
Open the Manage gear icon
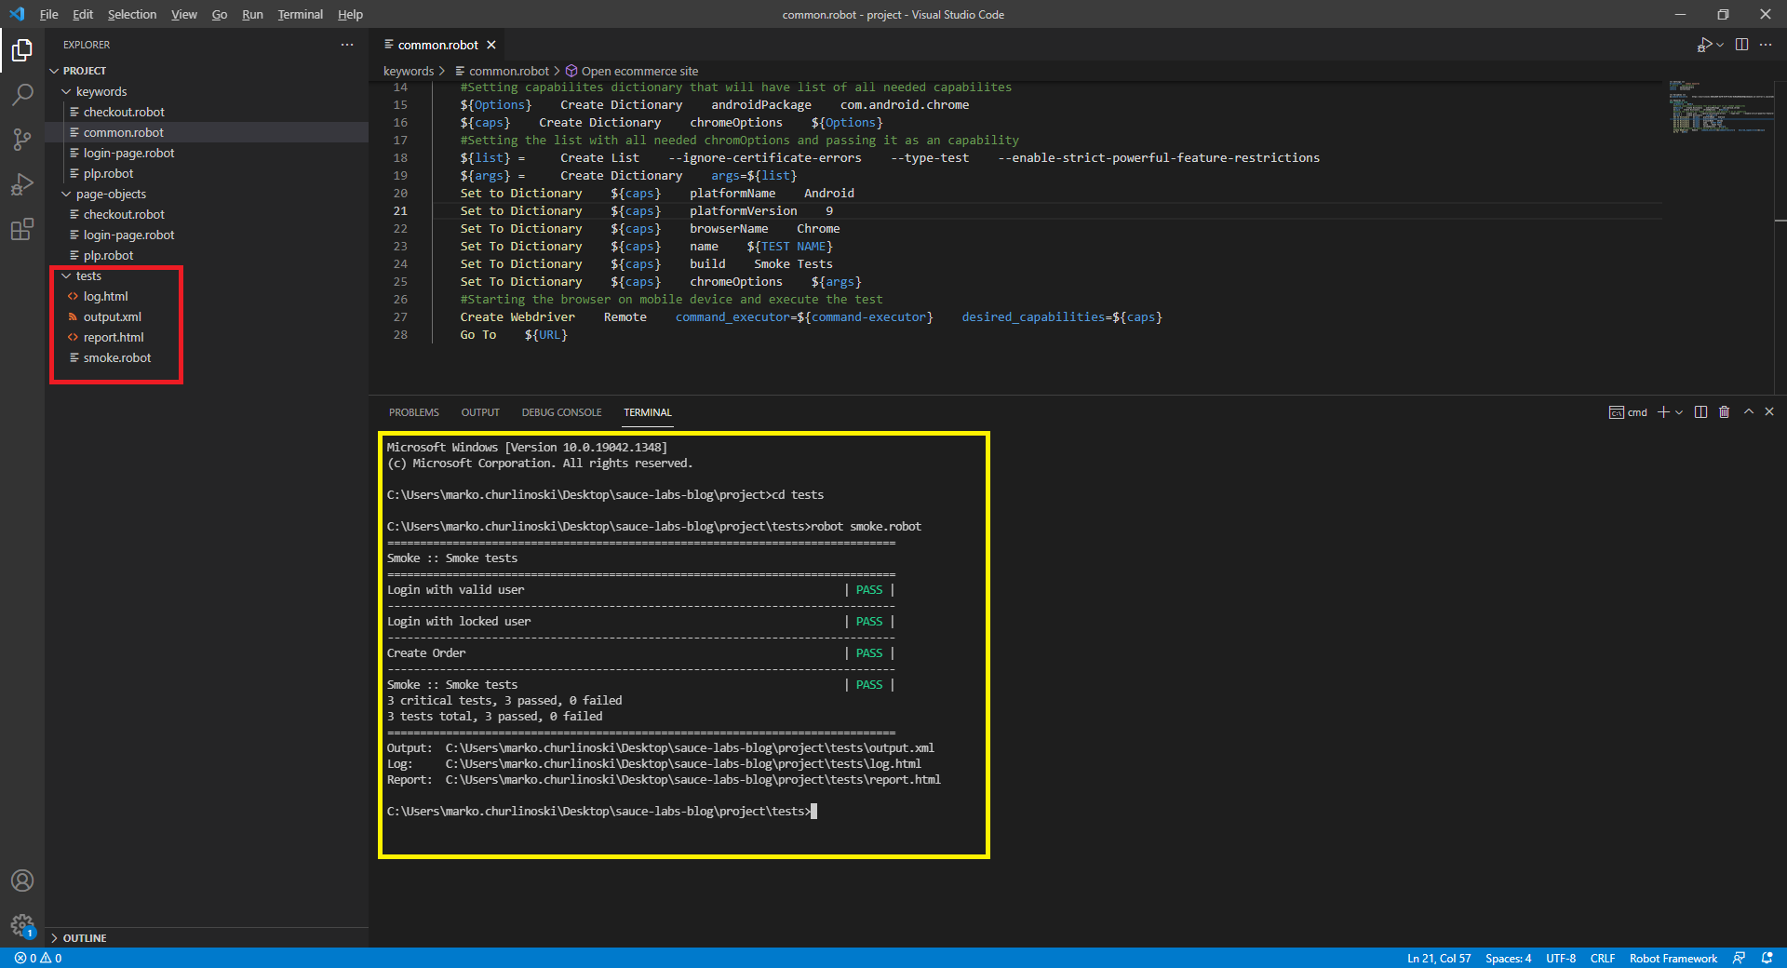(22, 925)
